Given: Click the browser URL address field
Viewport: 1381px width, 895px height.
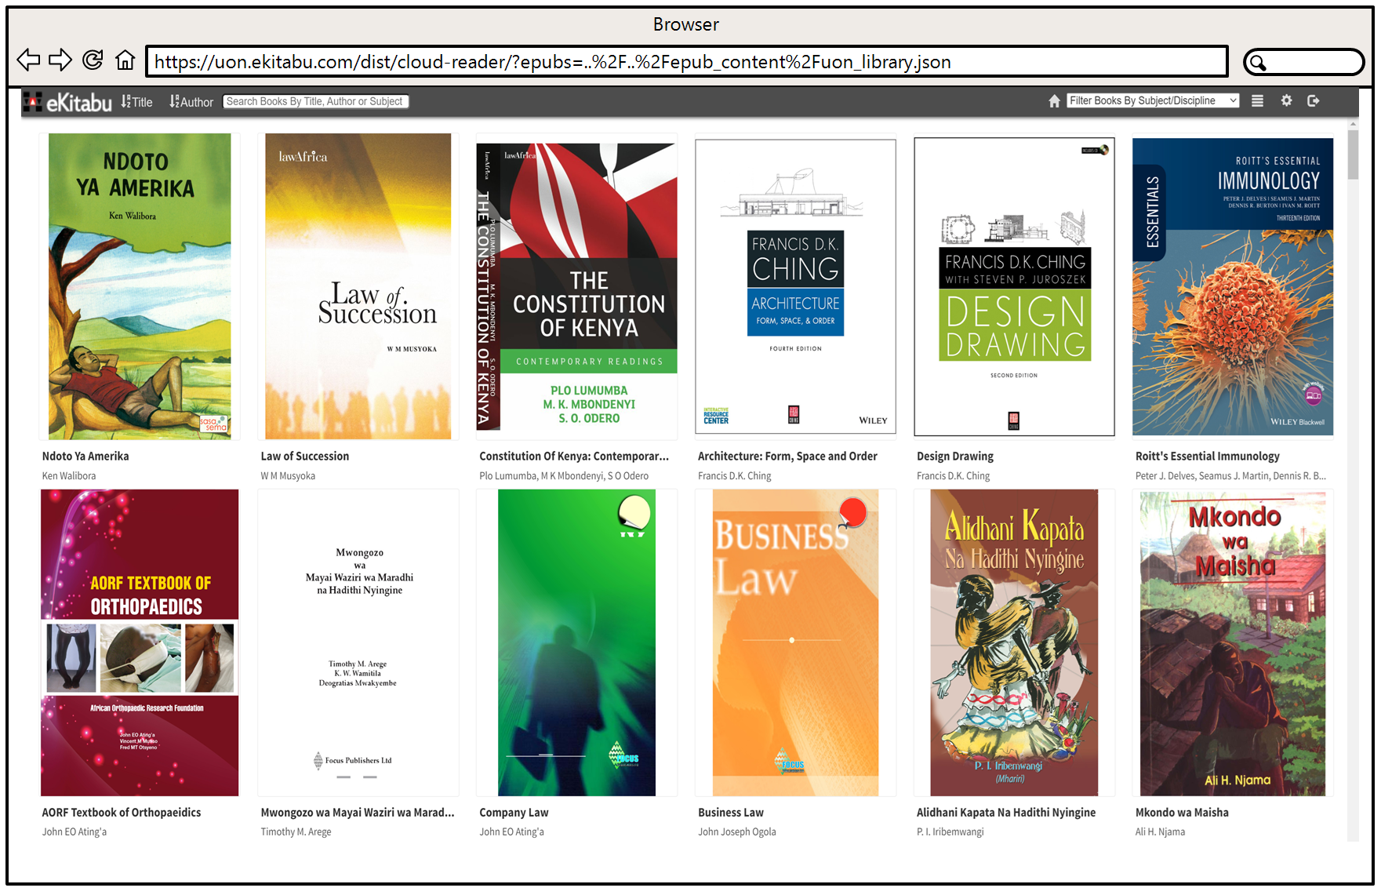Looking at the screenshot, I should click(x=687, y=61).
